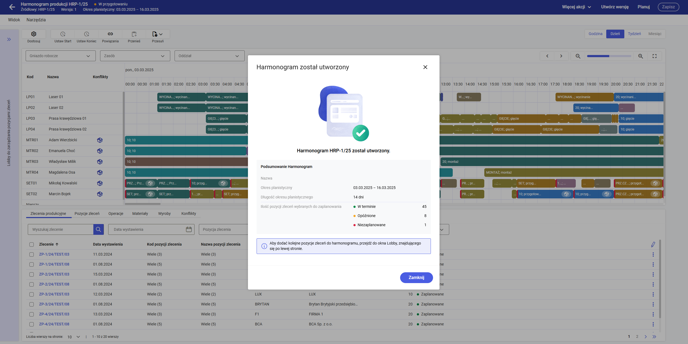Click the Ustaw Start clock icon

tap(63, 34)
